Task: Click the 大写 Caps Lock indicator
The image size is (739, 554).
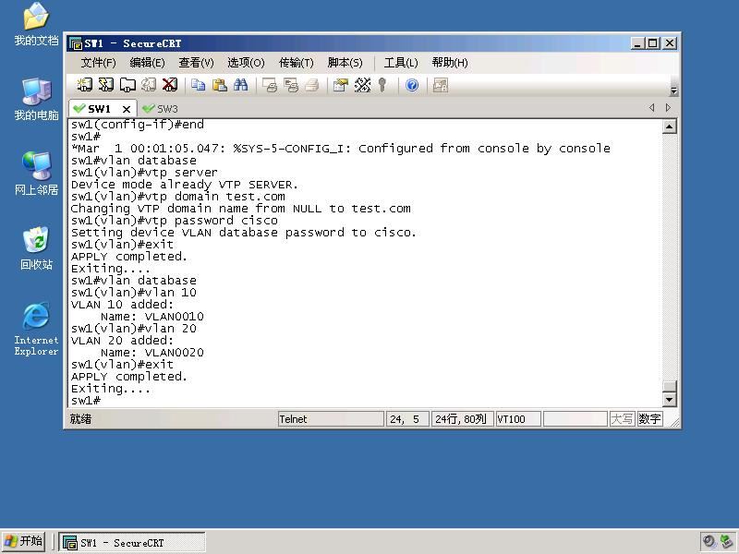Action: [622, 419]
